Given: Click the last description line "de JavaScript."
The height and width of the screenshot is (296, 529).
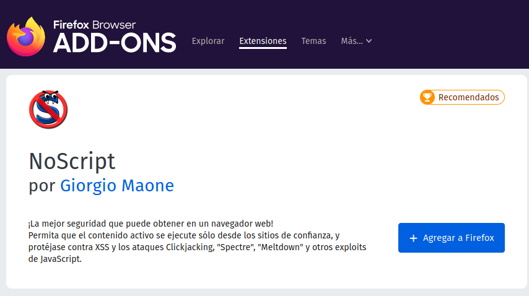Looking at the screenshot, I should [55, 259].
